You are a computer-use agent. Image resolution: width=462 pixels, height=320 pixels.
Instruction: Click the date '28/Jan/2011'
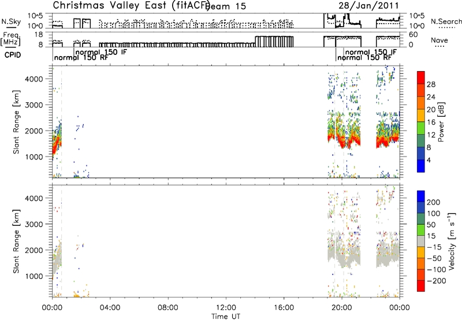point(368,6)
